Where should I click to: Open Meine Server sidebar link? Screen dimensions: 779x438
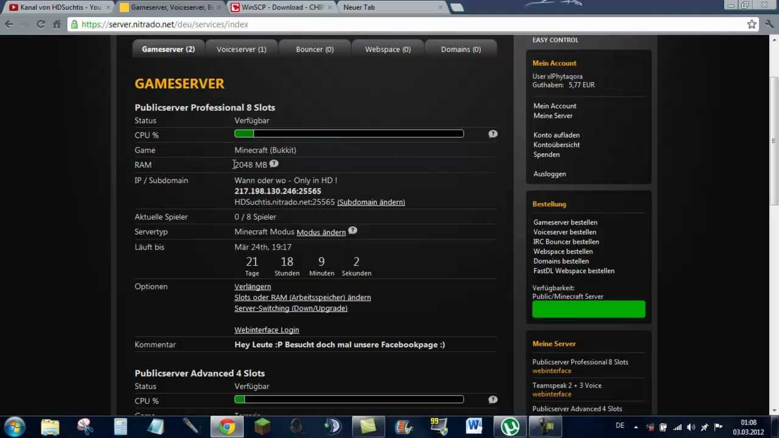[x=553, y=116]
